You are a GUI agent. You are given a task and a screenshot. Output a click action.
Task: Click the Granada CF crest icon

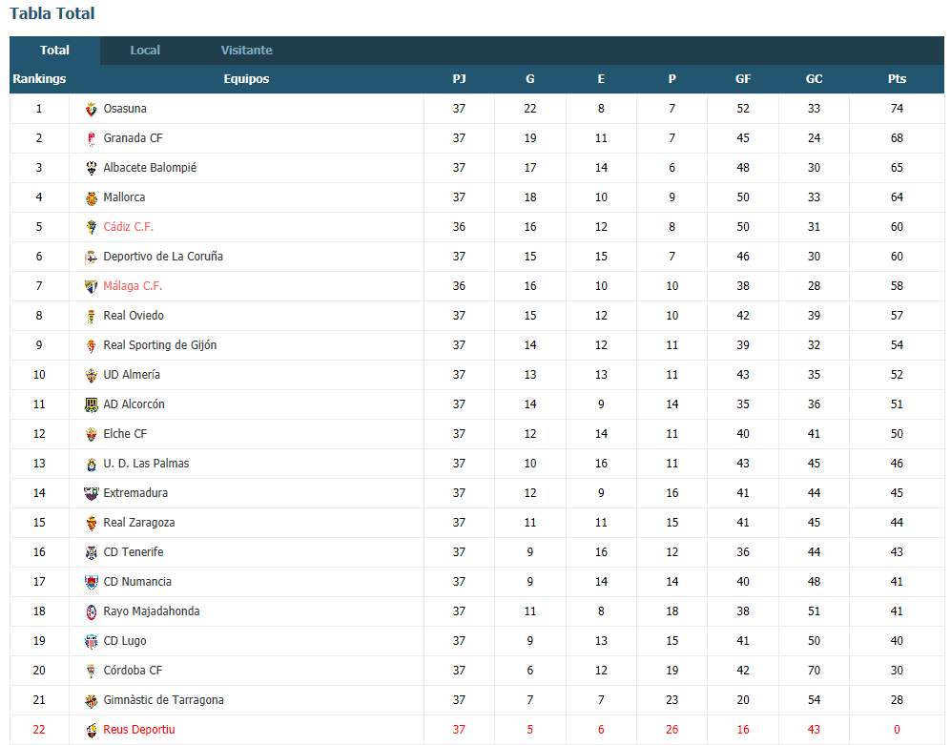pos(91,139)
